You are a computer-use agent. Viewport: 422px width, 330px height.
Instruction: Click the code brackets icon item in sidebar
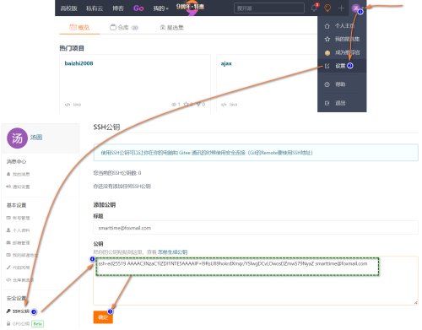[20, 280]
